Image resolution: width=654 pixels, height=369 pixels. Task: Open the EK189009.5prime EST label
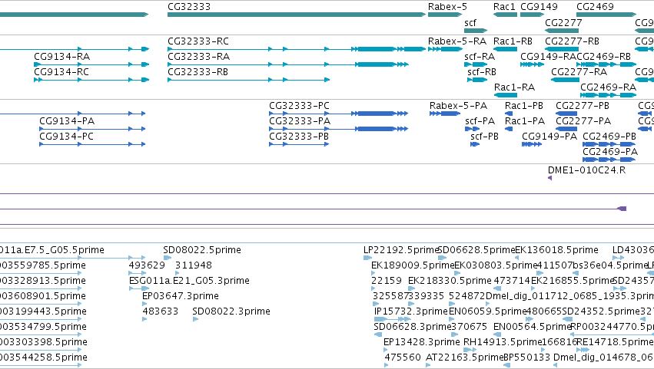pos(413,265)
